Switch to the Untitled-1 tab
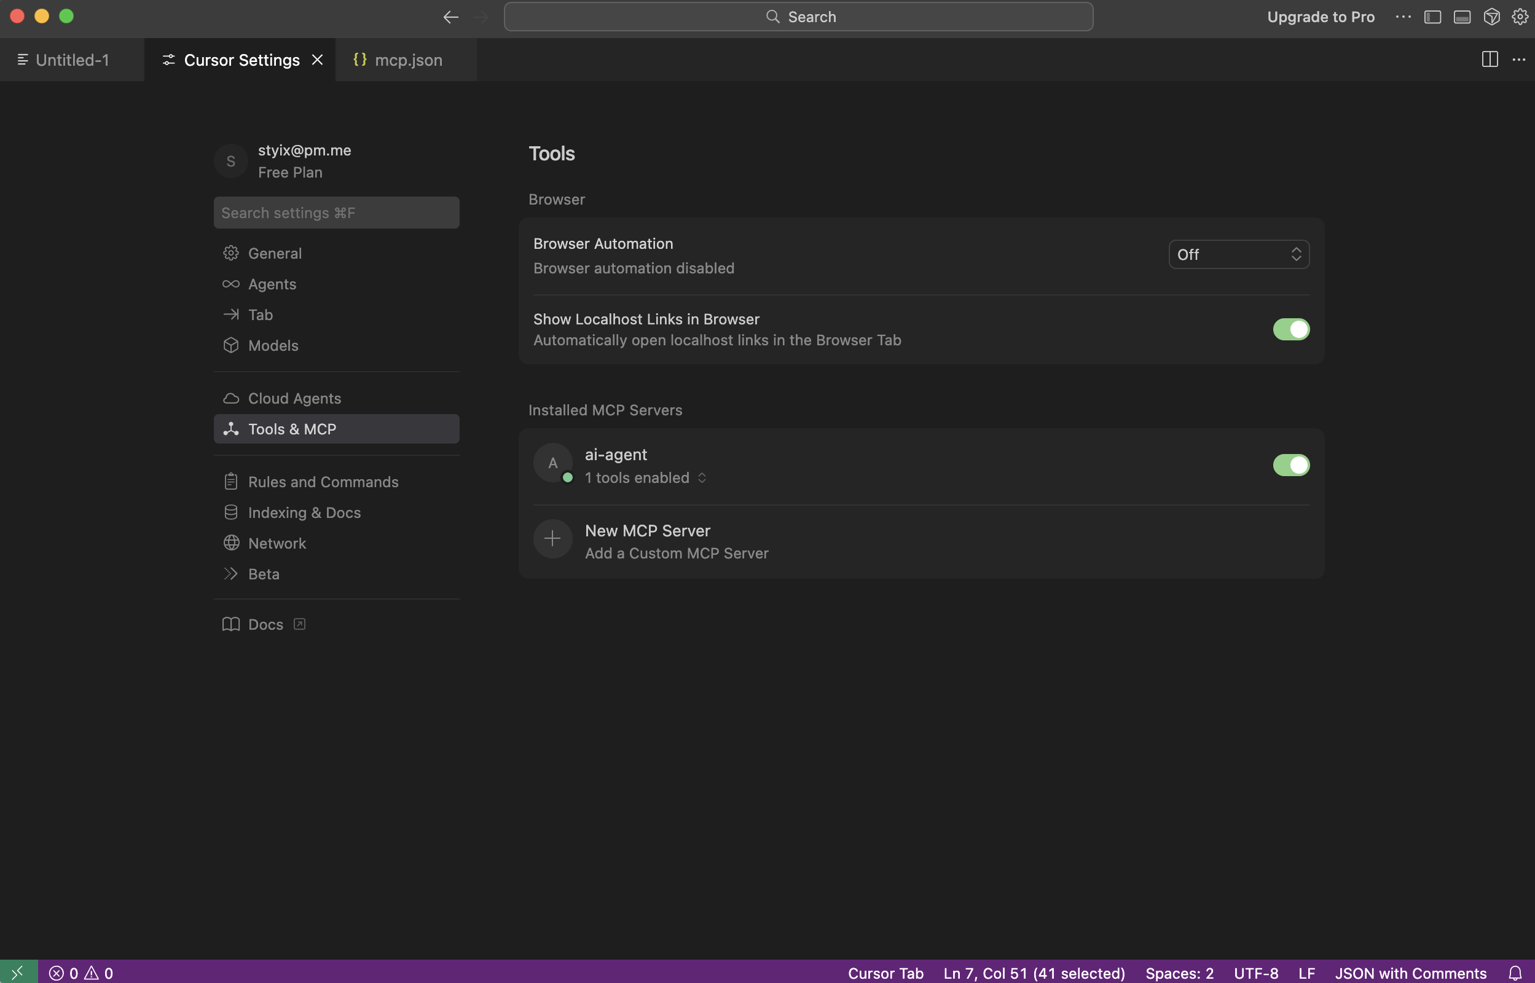Image resolution: width=1535 pixels, height=983 pixels. [x=72, y=60]
